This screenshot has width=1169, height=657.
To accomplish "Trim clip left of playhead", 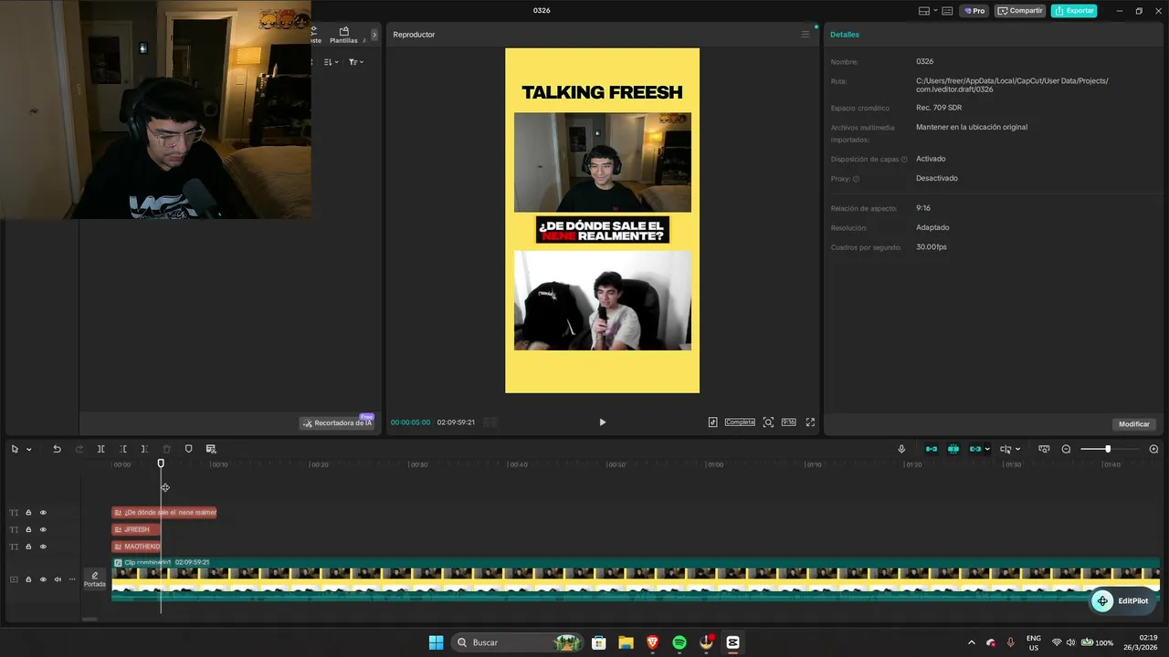I will [x=123, y=449].
